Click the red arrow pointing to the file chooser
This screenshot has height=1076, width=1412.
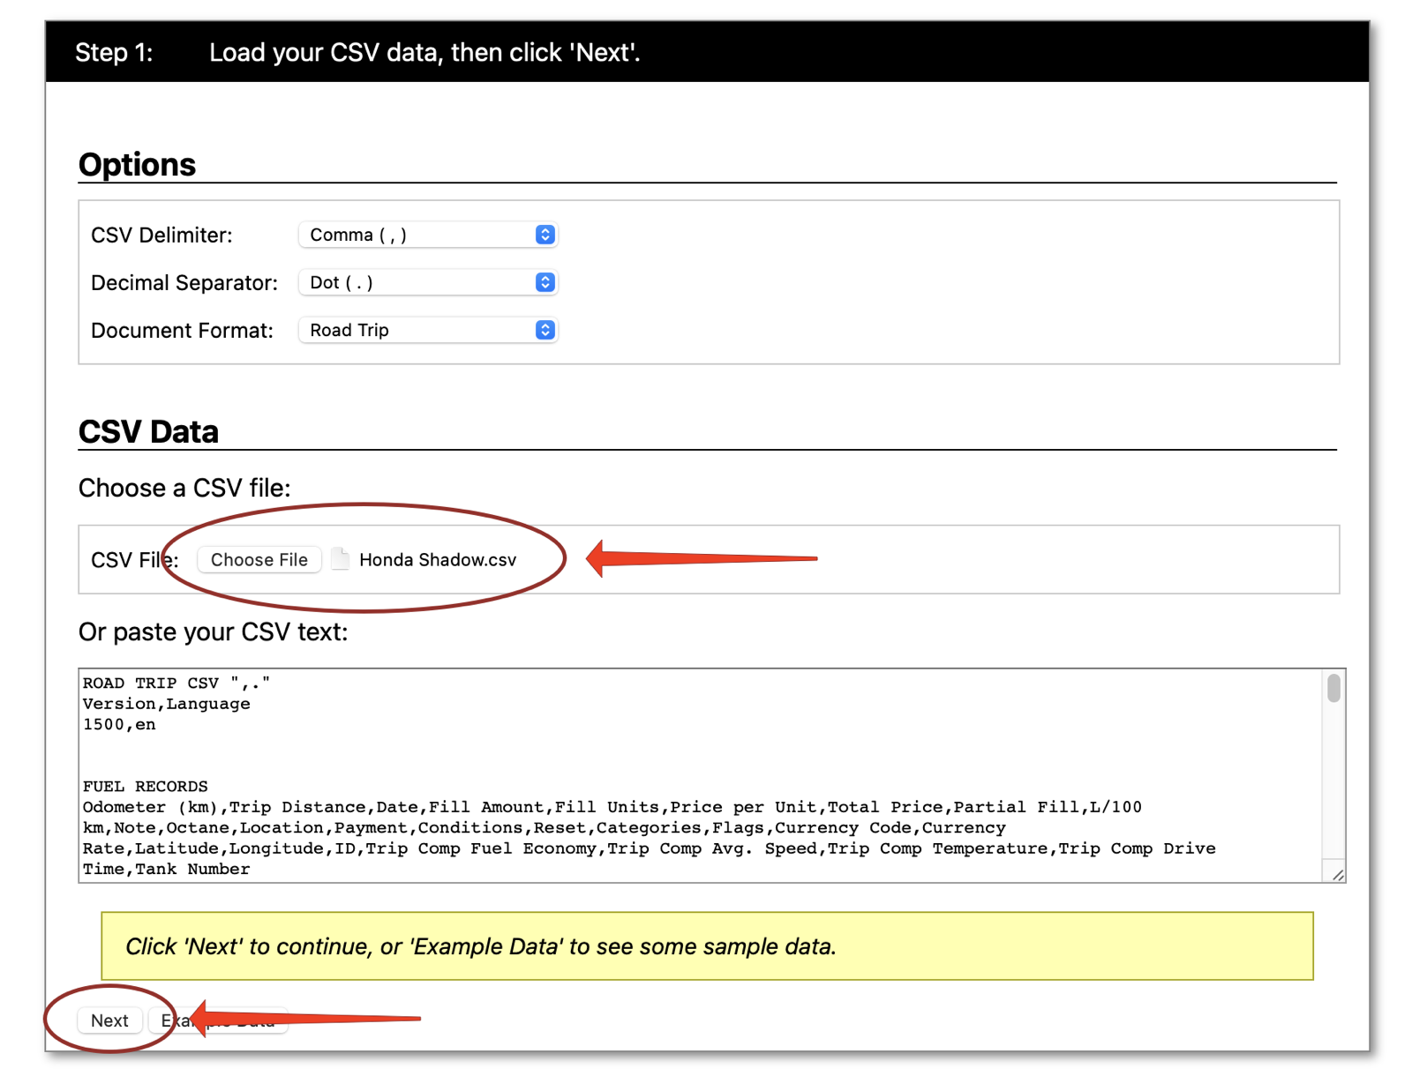point(702,558)
